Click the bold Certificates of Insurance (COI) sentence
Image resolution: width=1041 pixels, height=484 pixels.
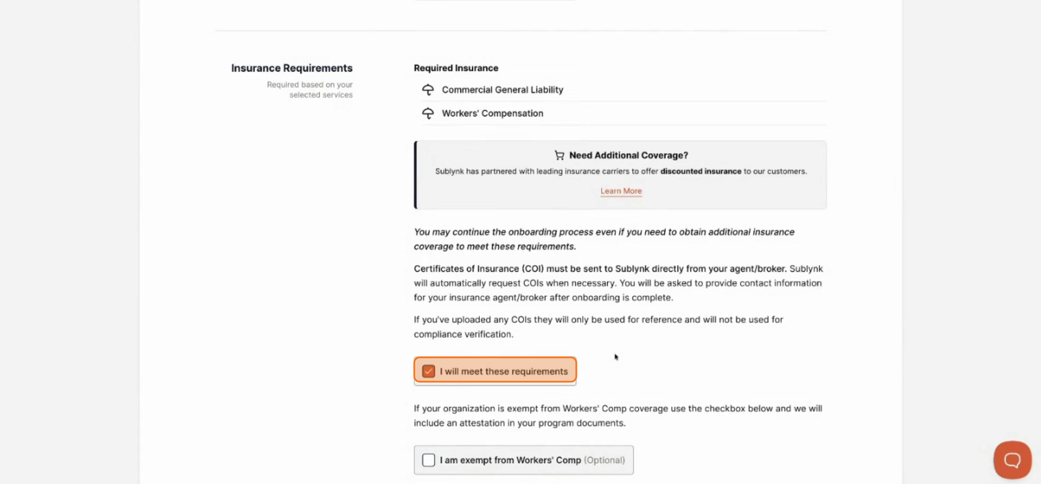(x=600, y=269)
